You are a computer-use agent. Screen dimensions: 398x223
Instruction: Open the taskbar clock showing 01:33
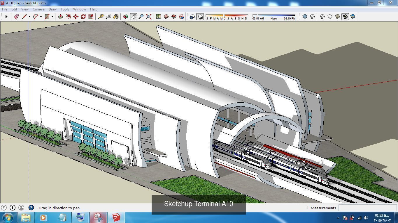click(382, 218)
